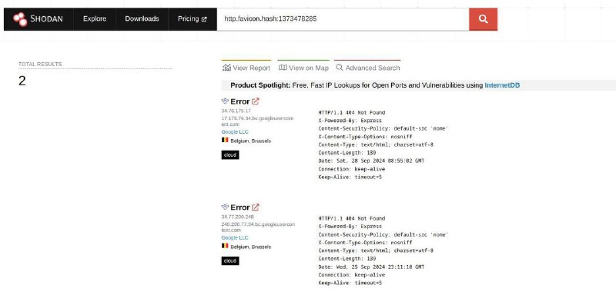Viewport: 616px width, 305px height.
Task: Click IP address 34.77.200.248
Action: (x=238, y=217)
